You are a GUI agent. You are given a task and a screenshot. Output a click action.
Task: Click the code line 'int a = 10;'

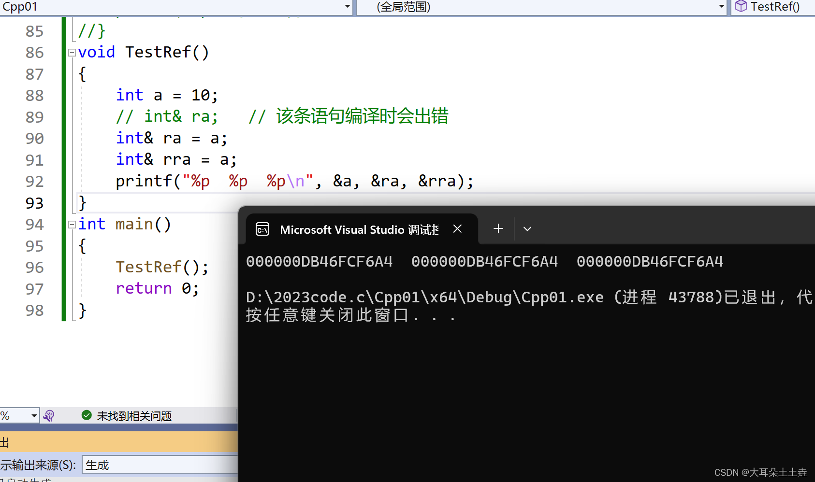pyautogui.click(x=167, y=95)
